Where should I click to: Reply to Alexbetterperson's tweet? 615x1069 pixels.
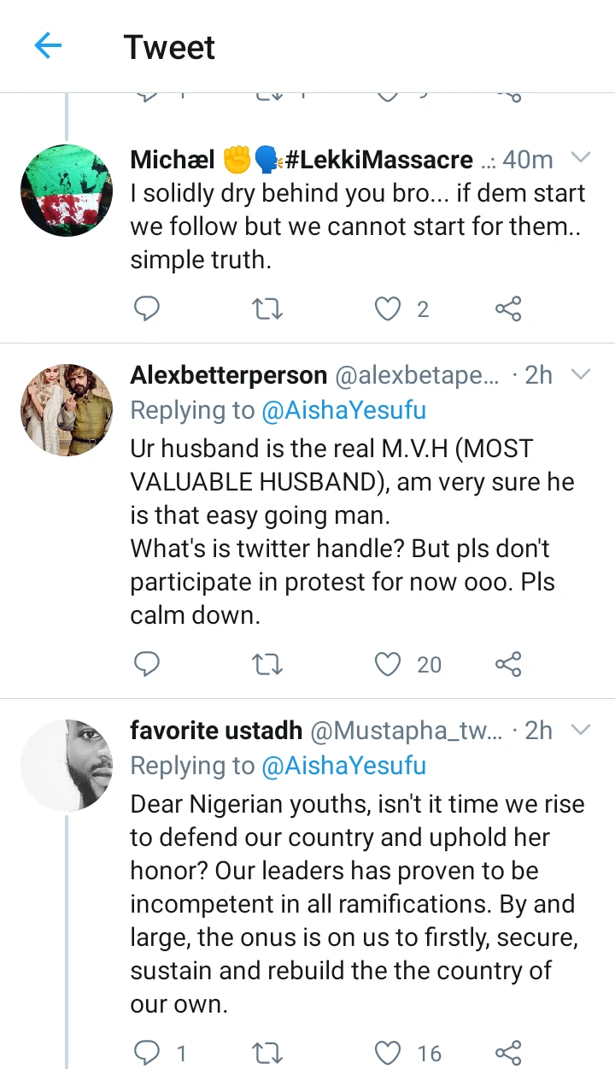pyautogui.click(x=147, y=664)
